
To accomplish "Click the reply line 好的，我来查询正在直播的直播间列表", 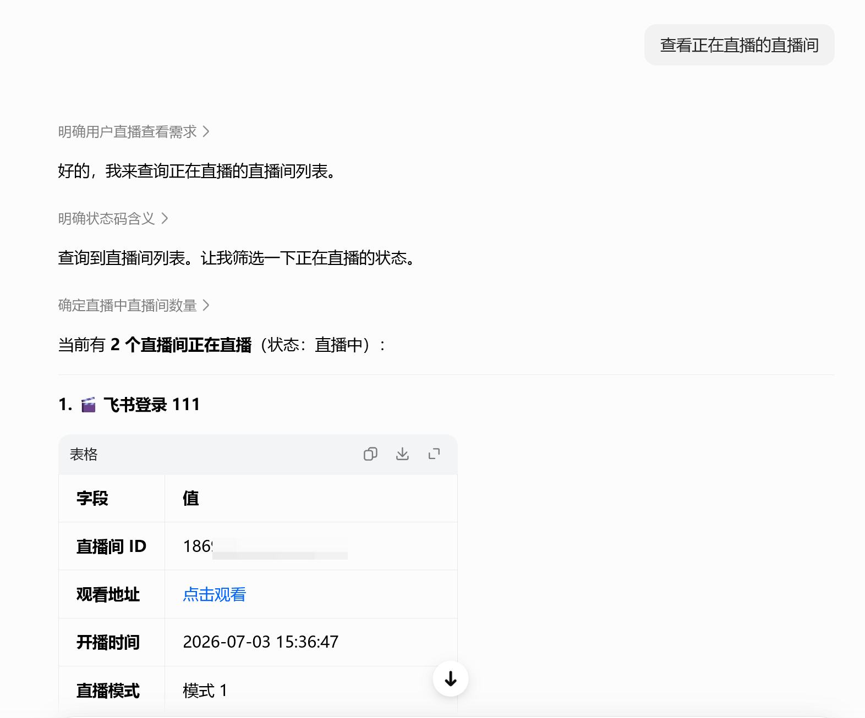I will [x=197, y=171].
